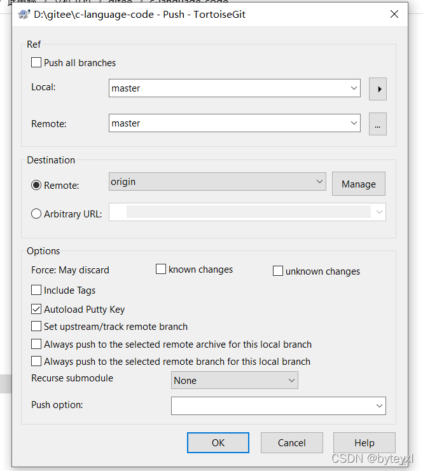The width and height of the screenshot is (423, 471).
Task: Click the arrow button next to Local branch
Action: [378, 89]
